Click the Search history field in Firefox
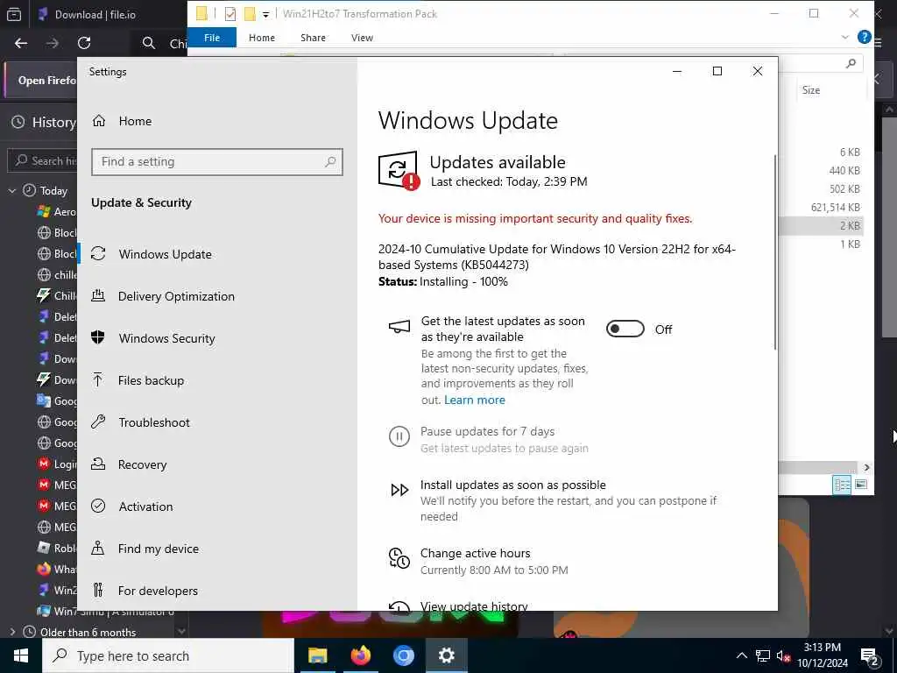The width and height of the screenshot is (897, 673). coord(43,161)
